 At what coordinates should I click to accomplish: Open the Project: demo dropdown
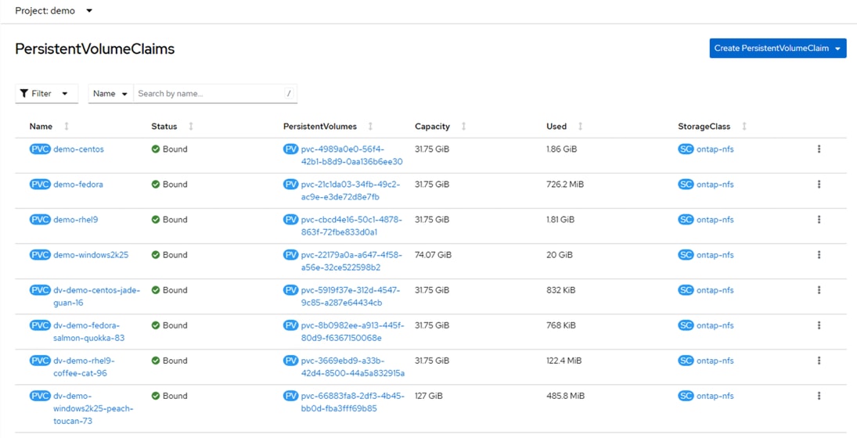tap(54, 11)
